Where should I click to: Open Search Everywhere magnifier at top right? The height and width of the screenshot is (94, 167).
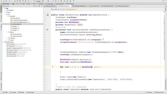click(x=163, y=1)
